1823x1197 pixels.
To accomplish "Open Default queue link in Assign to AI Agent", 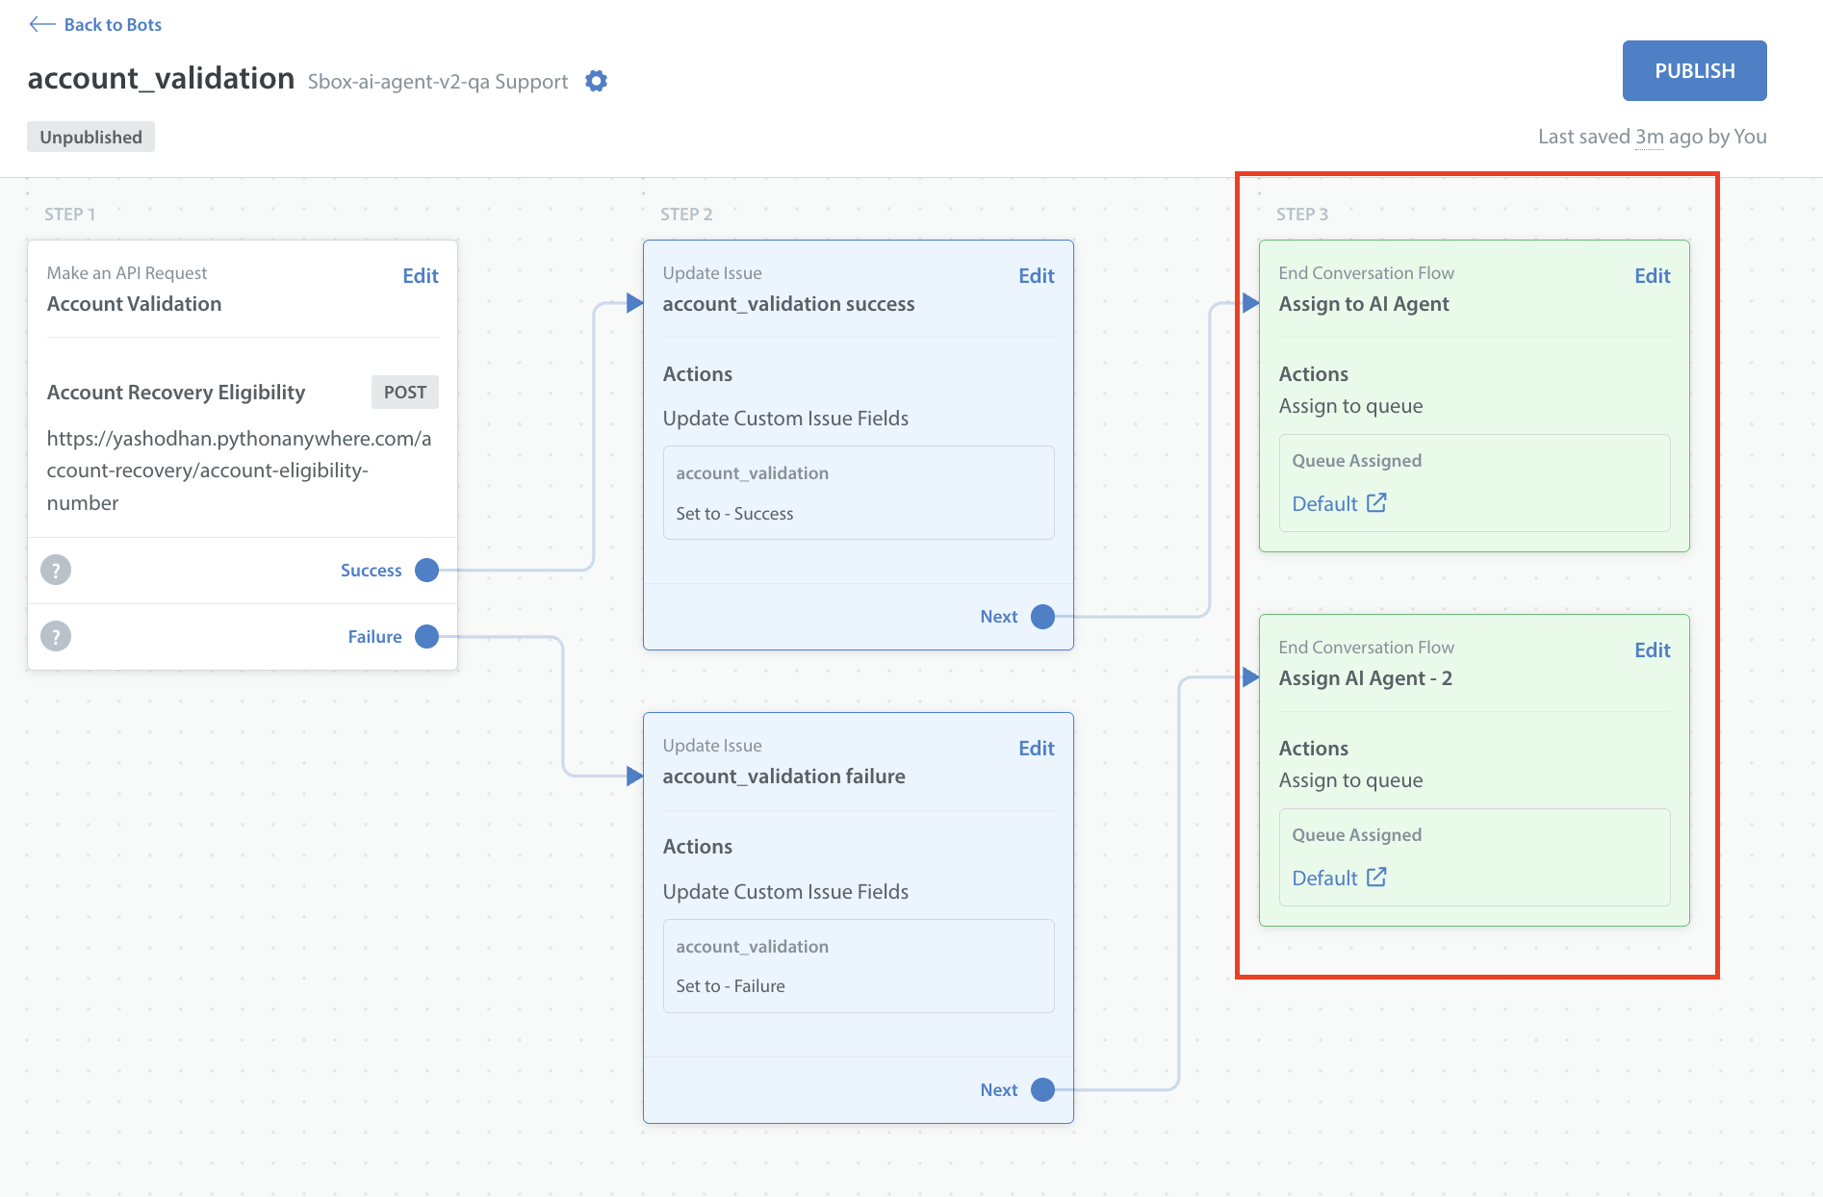I will [x=1324, y=504].
